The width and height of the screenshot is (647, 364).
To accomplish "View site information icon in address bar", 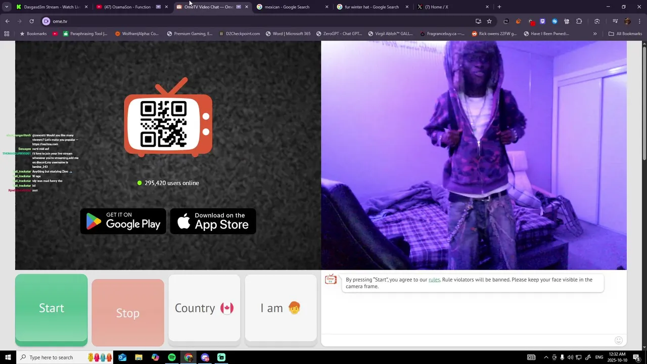I will pyautogui.click(x=46, y=21).
